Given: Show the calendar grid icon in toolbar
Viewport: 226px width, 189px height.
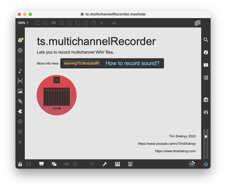Looking at the screenshot, I should pyautogui.click(x=198, y=23).
